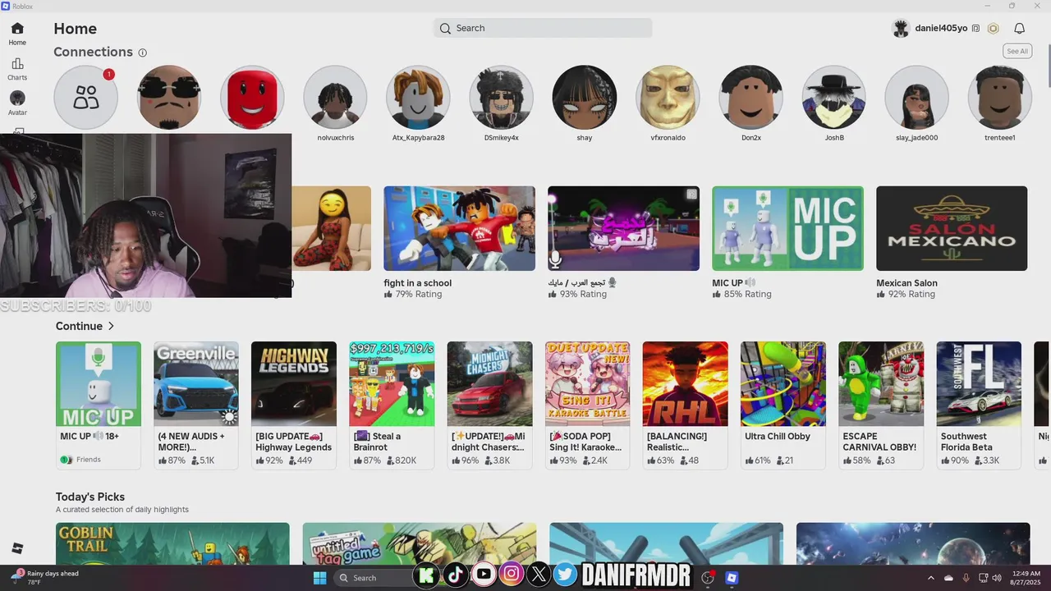Click the daniel405yo profile avatar

click(x=901, y=28)
